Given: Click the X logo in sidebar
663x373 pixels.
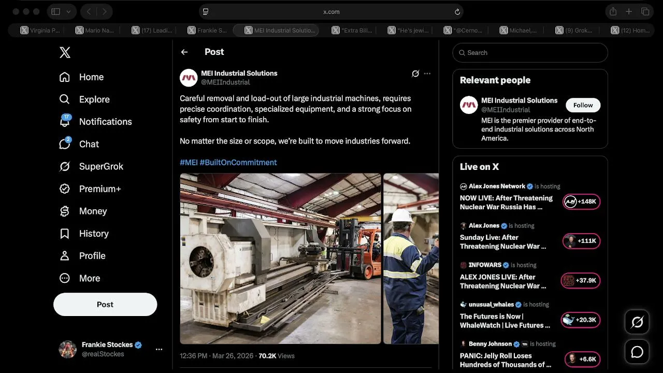Looking at the screenshot, I should coord(65,52).
